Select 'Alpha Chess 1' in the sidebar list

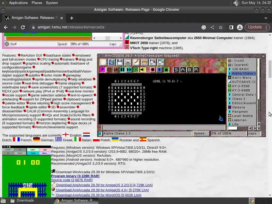coord(242,73)
